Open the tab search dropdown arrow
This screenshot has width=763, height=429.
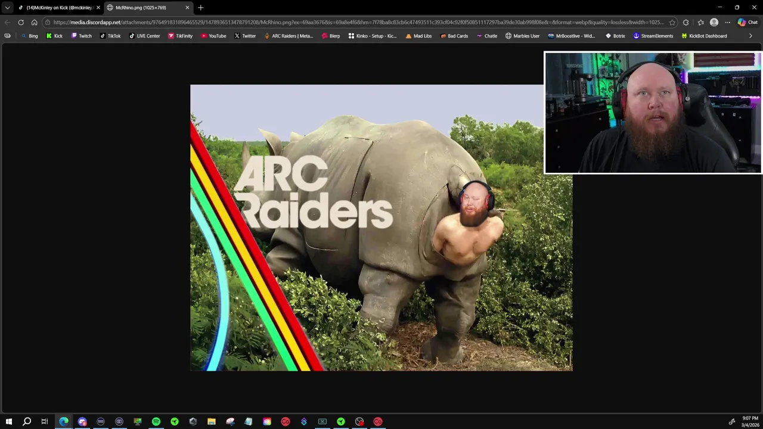click(x=7, y=8)
